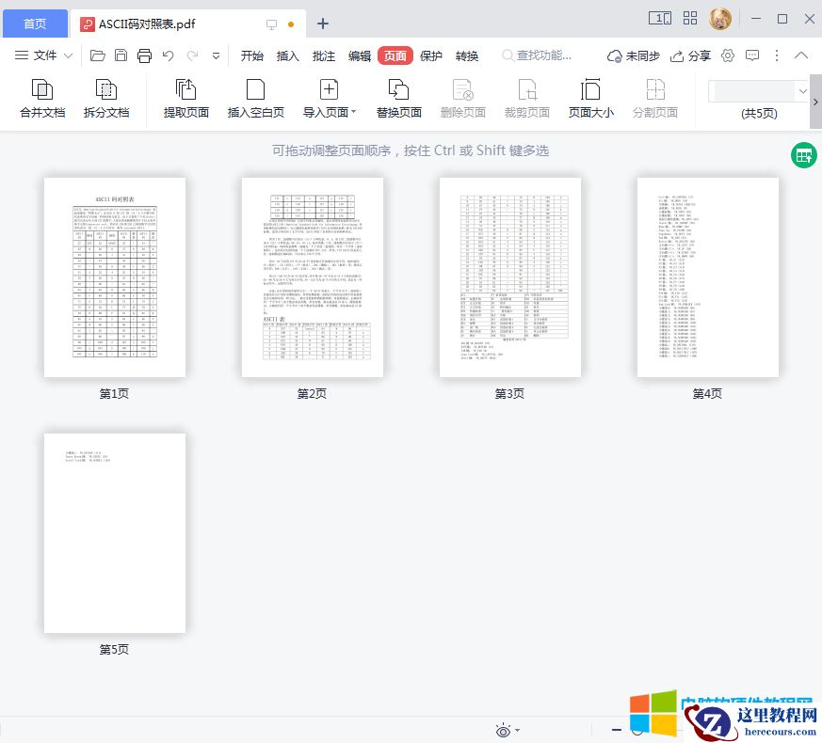Insert a blank page with 插入空白页
Viewport: 822px width, 743px height.
point(255,99)
